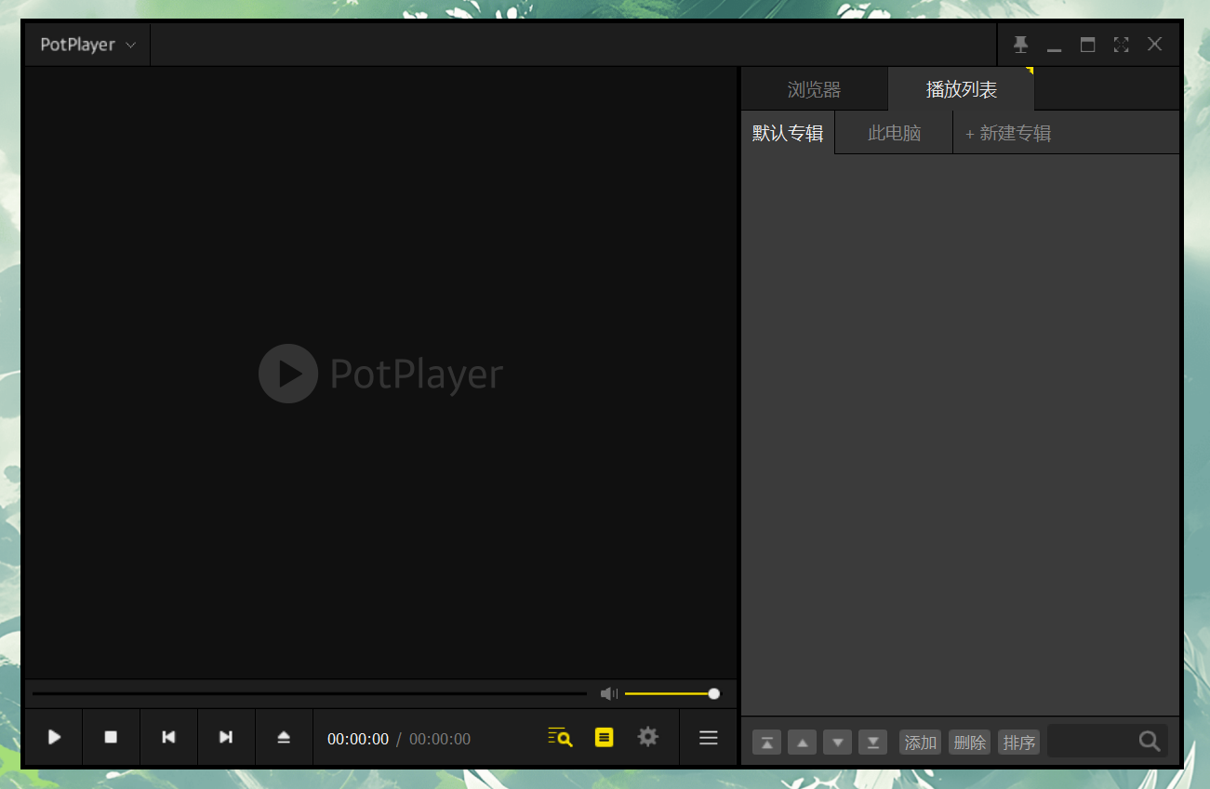
Task: Click 排序 to sort the playlist
Action: (x=1018, y=742)
